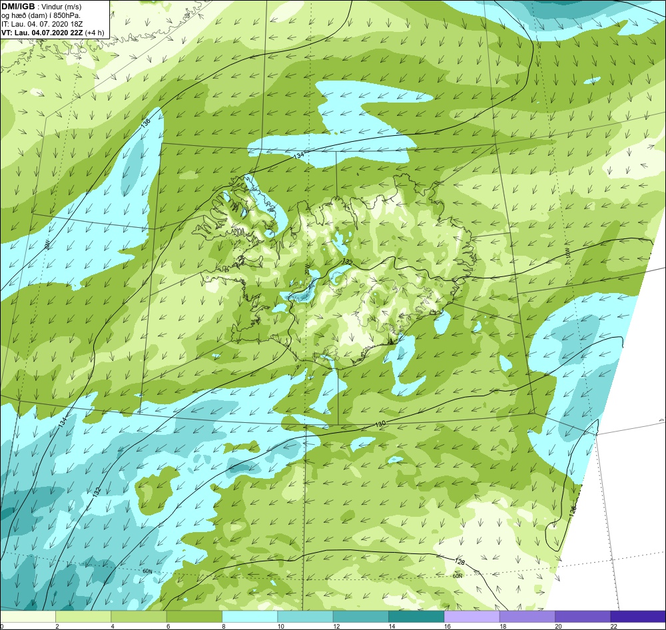Click the 10–12 m/s turquoise legend swatch
Screen dimensions: 666x630
click(305, 617)
